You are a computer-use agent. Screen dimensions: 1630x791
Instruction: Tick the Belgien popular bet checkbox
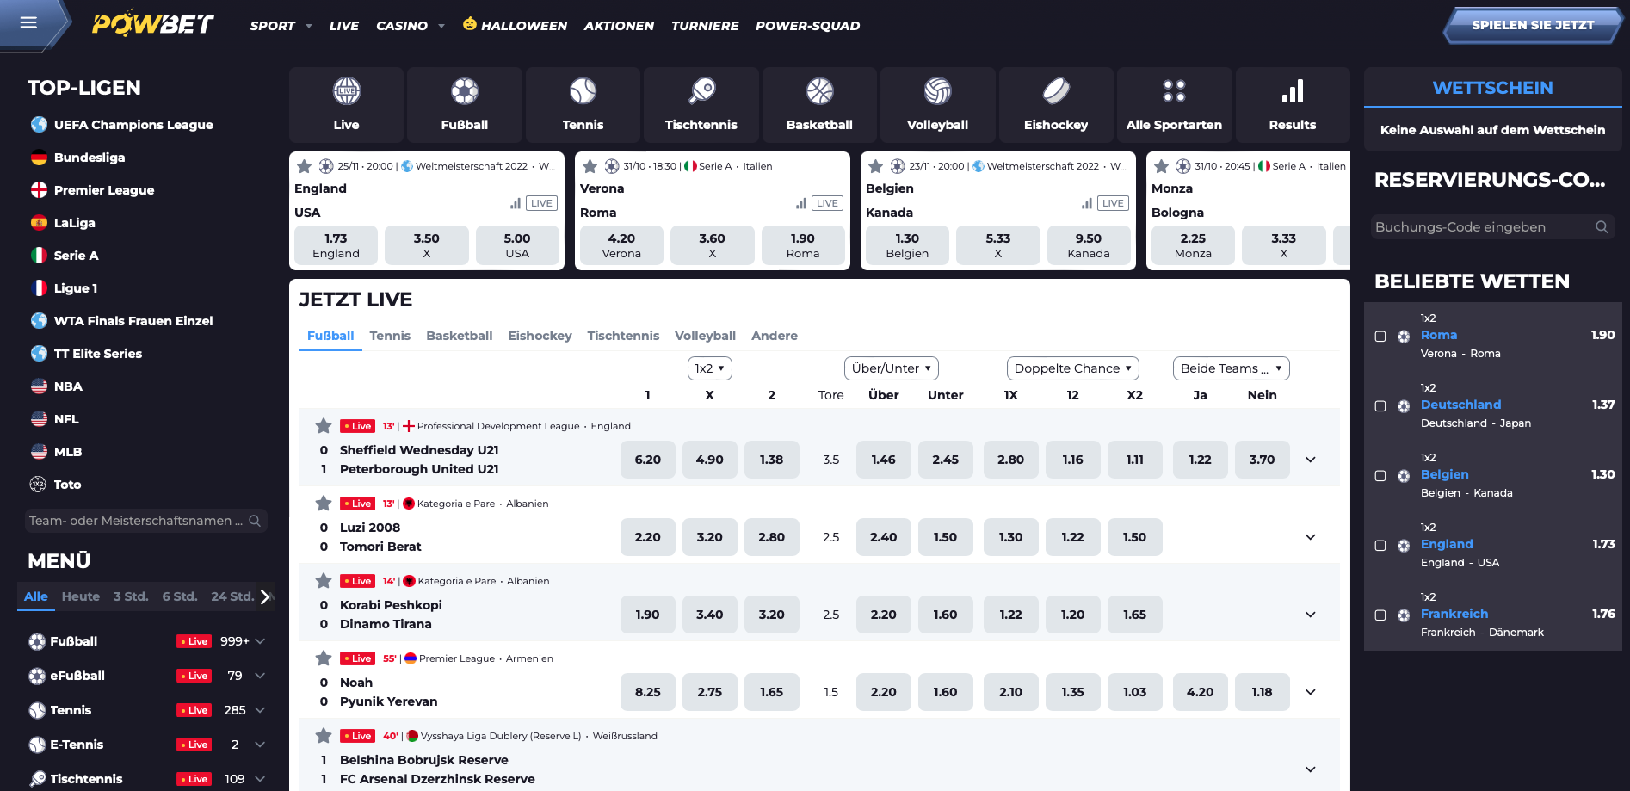point(1380,476)
